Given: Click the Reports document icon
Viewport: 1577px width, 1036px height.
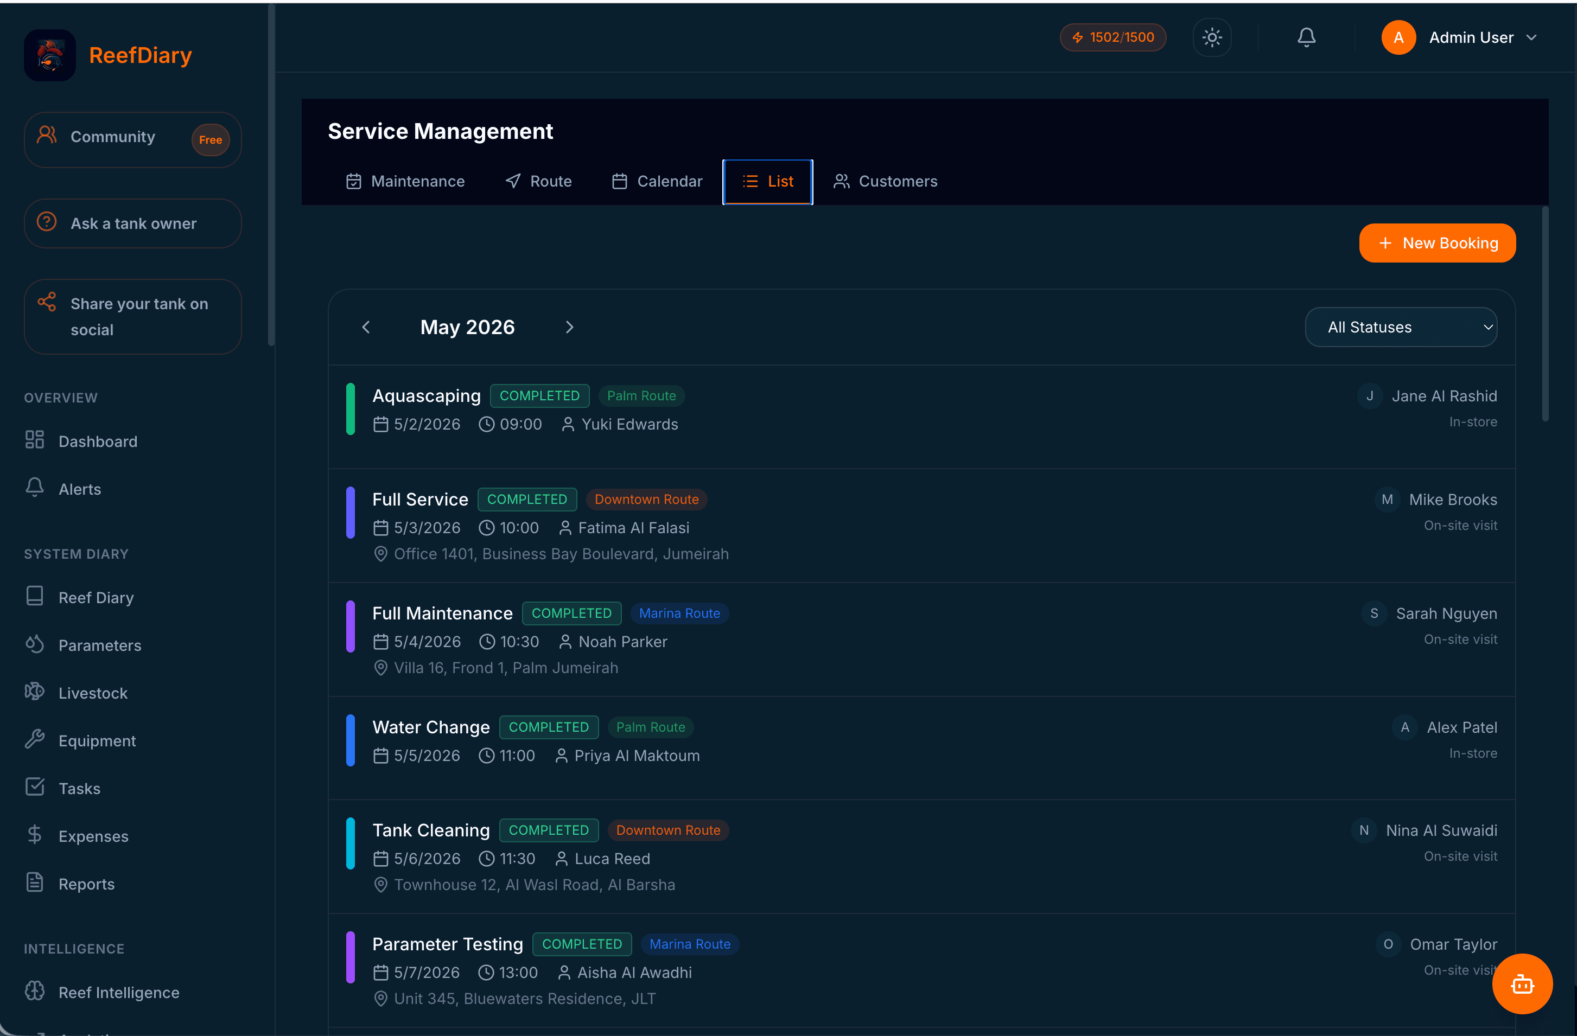Looking at the screenshot, I should pos(34,883).
